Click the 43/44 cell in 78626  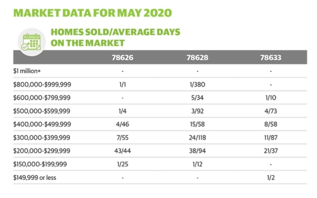[123, 151]
